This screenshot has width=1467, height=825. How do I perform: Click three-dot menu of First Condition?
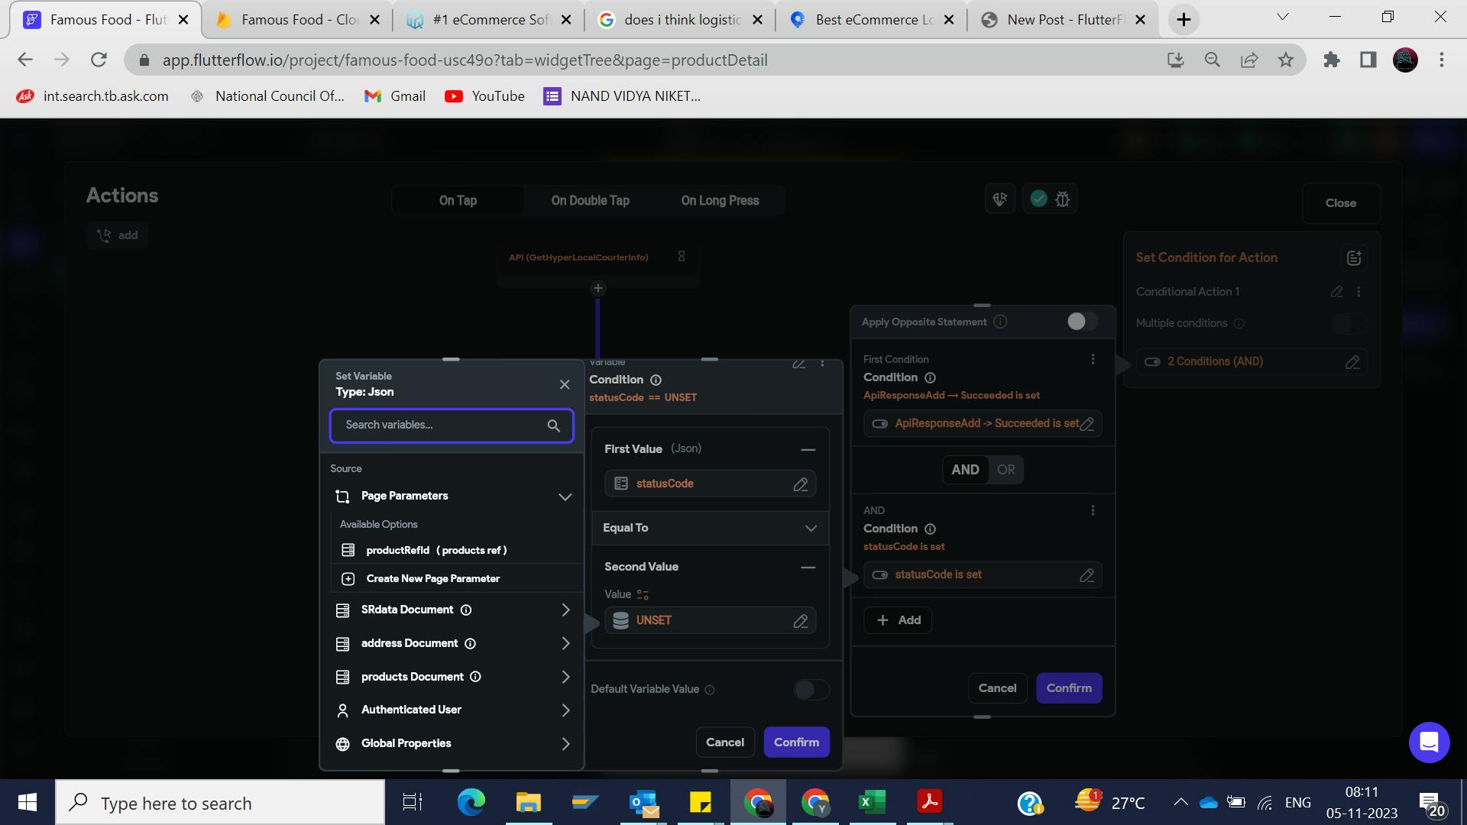1093,359
